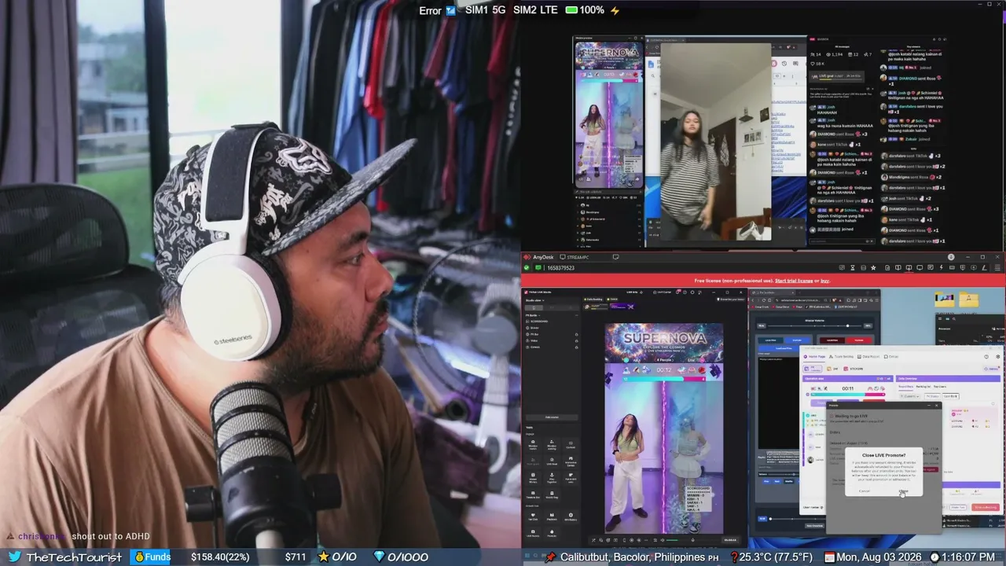The image size is (1006, 566).
Task: Open the Task Manager hamburger navigation icon
Action: (941, 318)
